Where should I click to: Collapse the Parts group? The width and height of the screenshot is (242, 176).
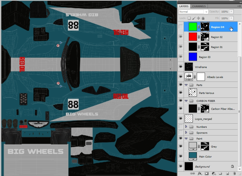(186, 85)
